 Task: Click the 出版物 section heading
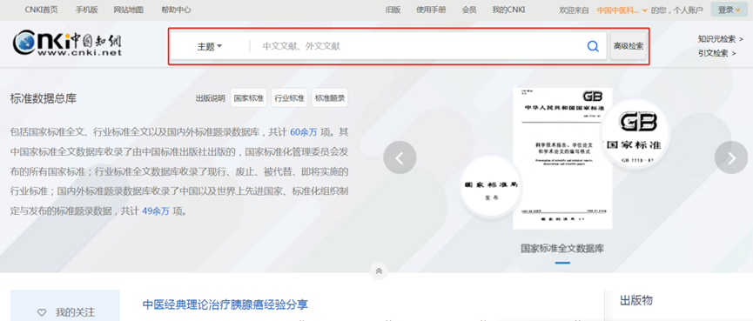point(635,301)
